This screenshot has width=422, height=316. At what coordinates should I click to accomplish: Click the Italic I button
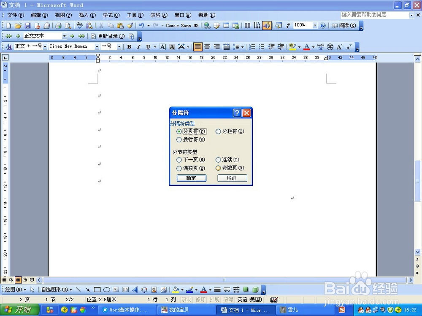click(138, 47)
